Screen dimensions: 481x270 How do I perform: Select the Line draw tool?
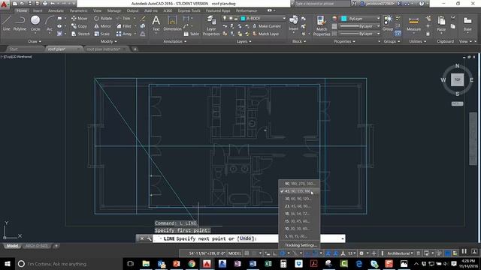coord(7,23)
